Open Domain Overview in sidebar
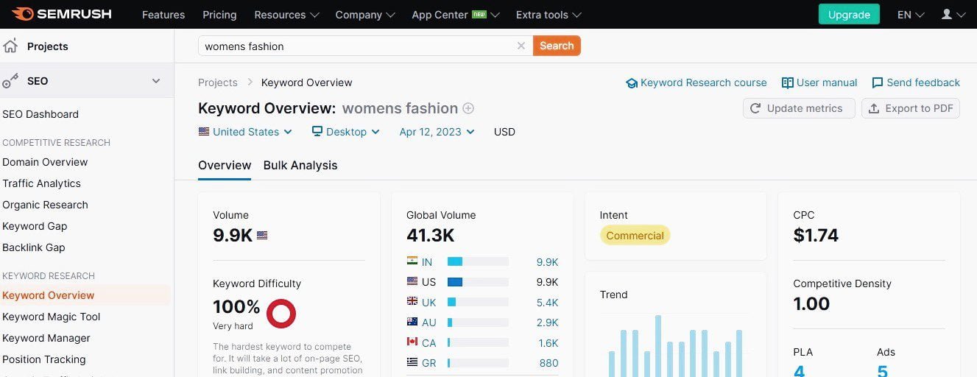Image resolution: width=977 pixels, height=377 pixels. tap(45, 162)
